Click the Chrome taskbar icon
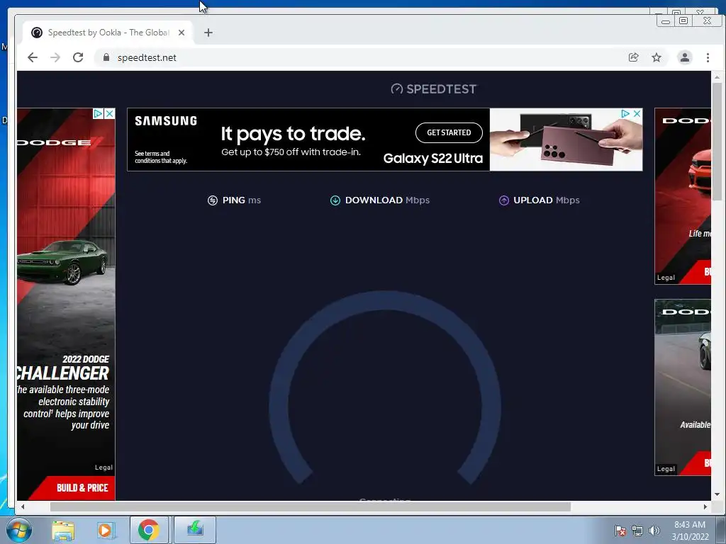The width and height of the screenshot is (726, 544). [x=149, y=530]
